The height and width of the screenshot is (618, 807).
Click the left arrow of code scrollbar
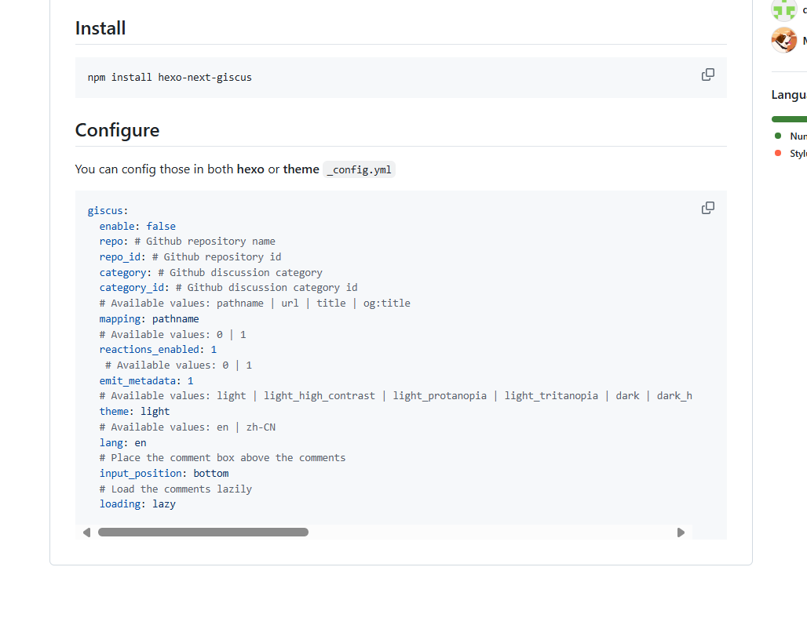[86, 533]
